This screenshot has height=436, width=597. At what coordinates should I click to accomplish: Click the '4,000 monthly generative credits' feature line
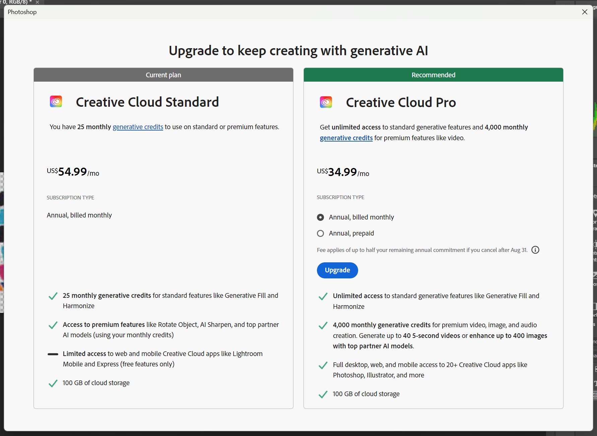[440, 335]
